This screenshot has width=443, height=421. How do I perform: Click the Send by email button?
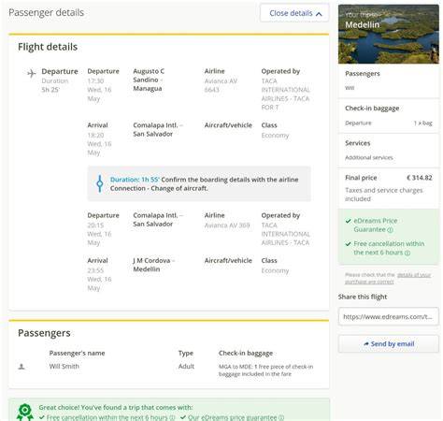pyautogui.click(x=389, y=343)
